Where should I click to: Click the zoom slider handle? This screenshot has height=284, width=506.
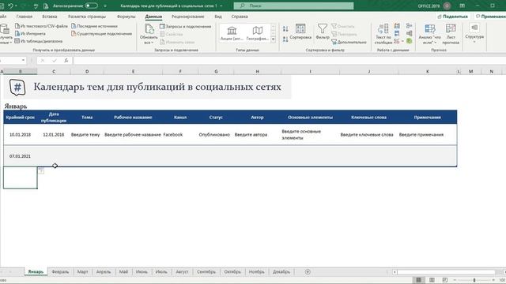pos(474,280)
